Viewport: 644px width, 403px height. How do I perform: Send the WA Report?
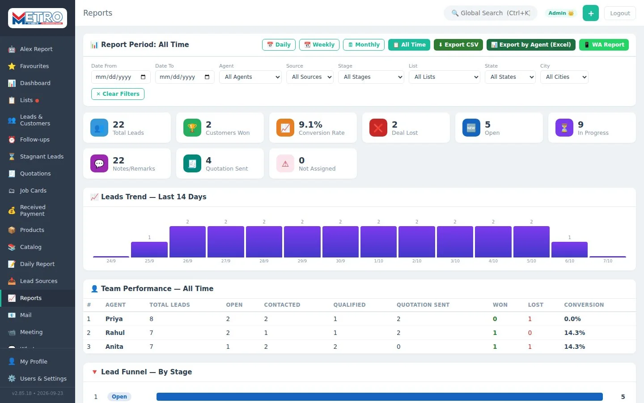pos(604,45)
